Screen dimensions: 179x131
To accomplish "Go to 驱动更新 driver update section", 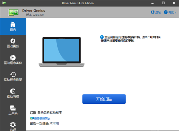I will pyautogui.click(x=13, y=43).
